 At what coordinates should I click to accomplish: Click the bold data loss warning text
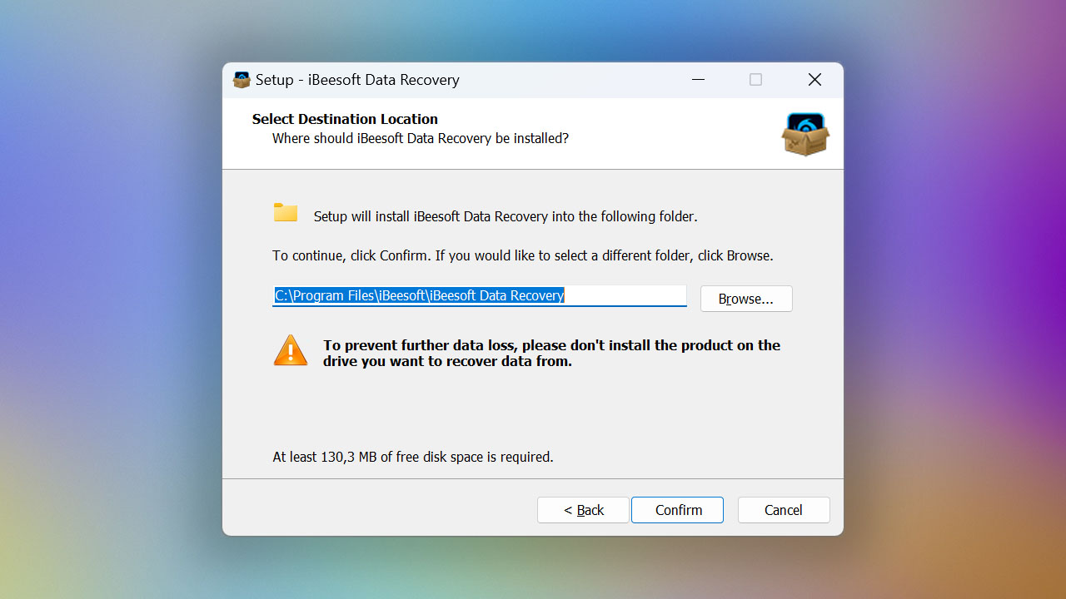(x=552, y=353)
